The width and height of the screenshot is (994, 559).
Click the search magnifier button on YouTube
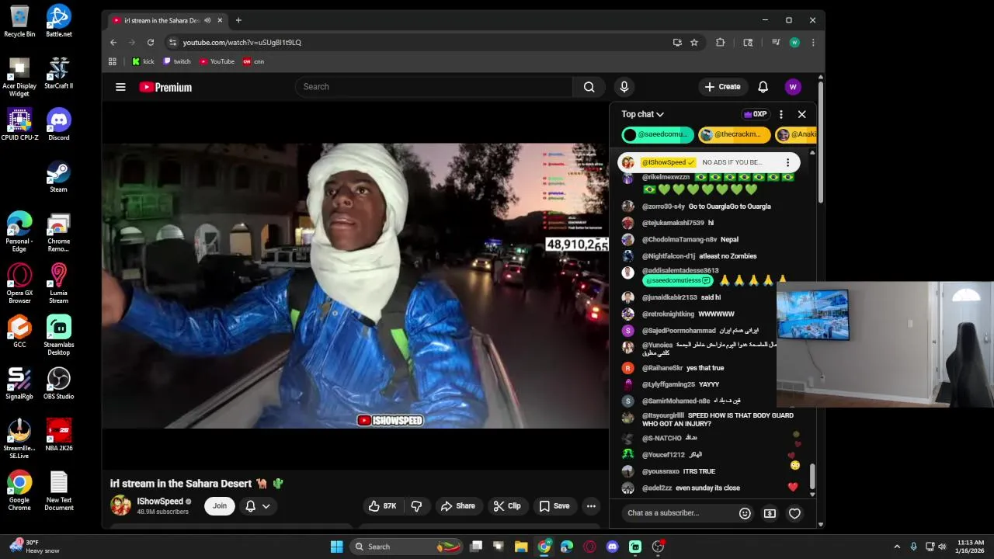pos(589,87)
